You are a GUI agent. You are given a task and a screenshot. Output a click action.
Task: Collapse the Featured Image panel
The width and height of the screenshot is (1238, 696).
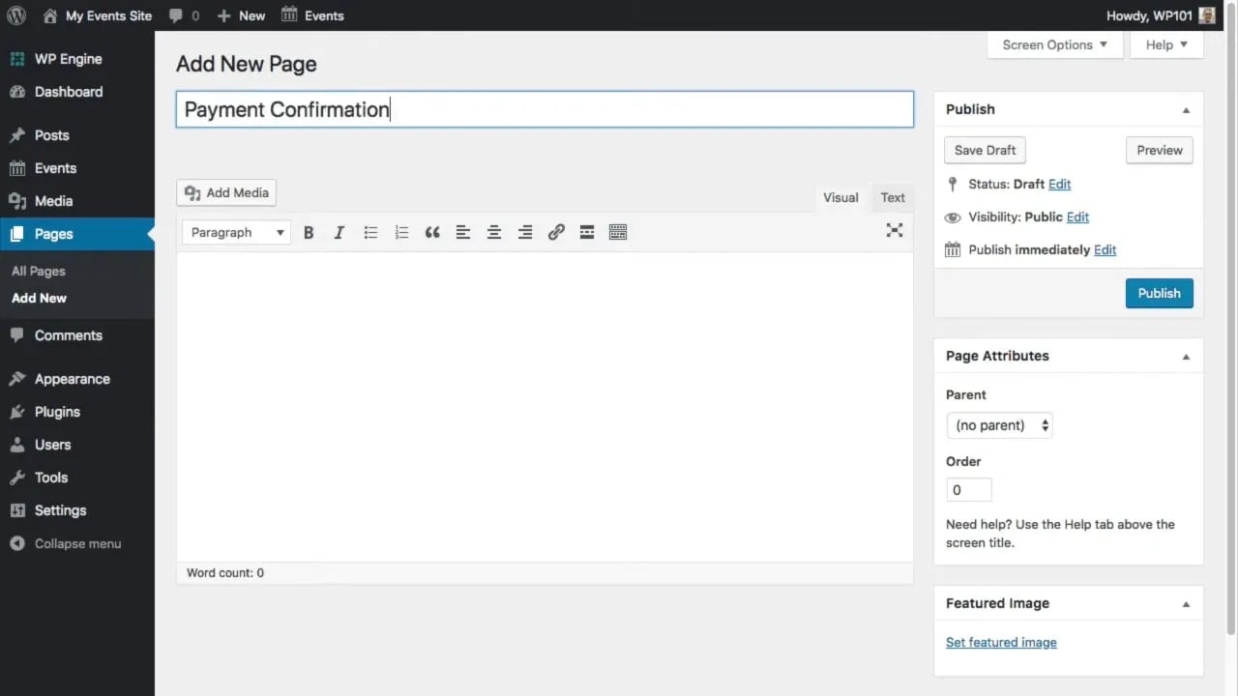coord(1186,604)
